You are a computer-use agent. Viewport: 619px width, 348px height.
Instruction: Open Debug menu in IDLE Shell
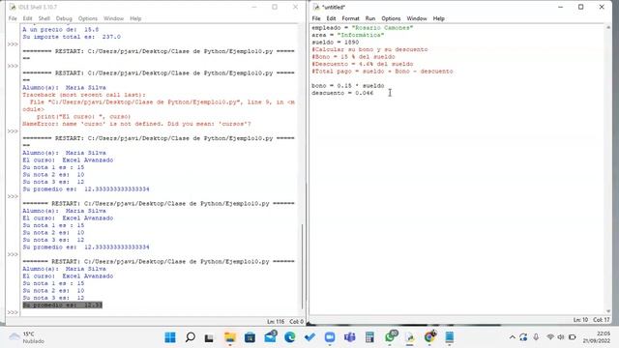64,18
